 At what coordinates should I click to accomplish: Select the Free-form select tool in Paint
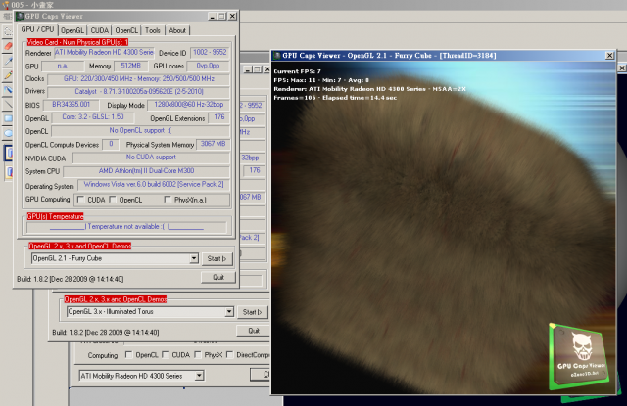coord(8,31)
